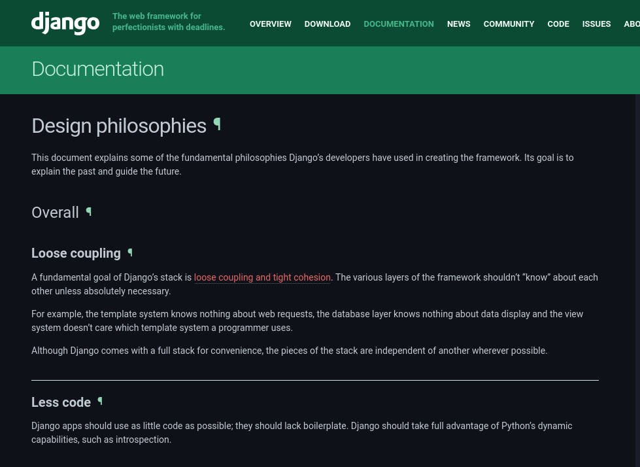This screenshot has height=467, width=640.
Task: Open the Loose coupling heading permalink icon
Action: (130, 252)
